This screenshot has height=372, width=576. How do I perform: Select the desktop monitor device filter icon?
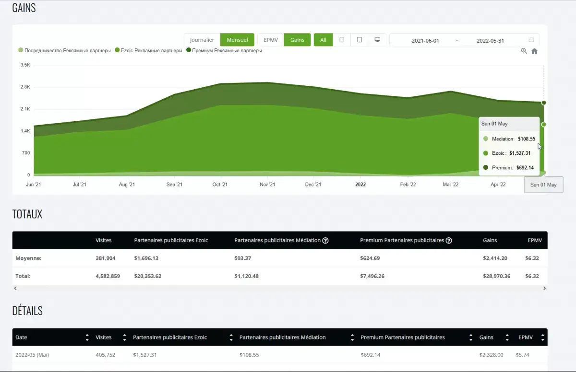[x=377, y=40]
